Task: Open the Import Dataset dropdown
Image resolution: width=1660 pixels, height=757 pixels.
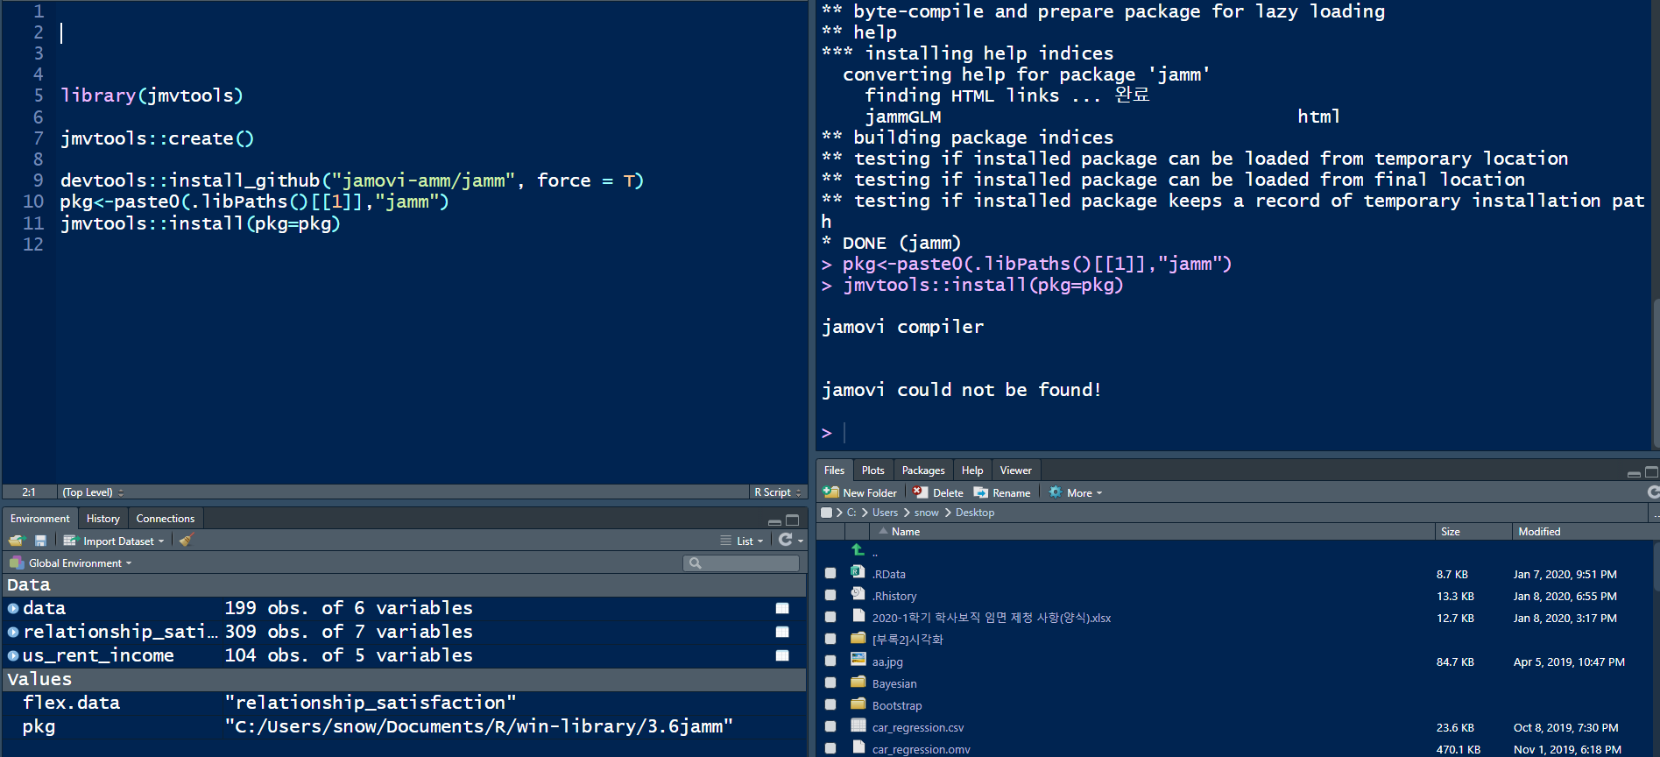Action: [x=114, y=541]
